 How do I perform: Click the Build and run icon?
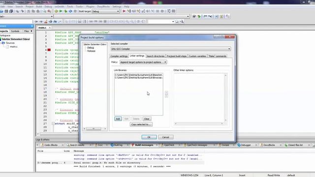65,11
